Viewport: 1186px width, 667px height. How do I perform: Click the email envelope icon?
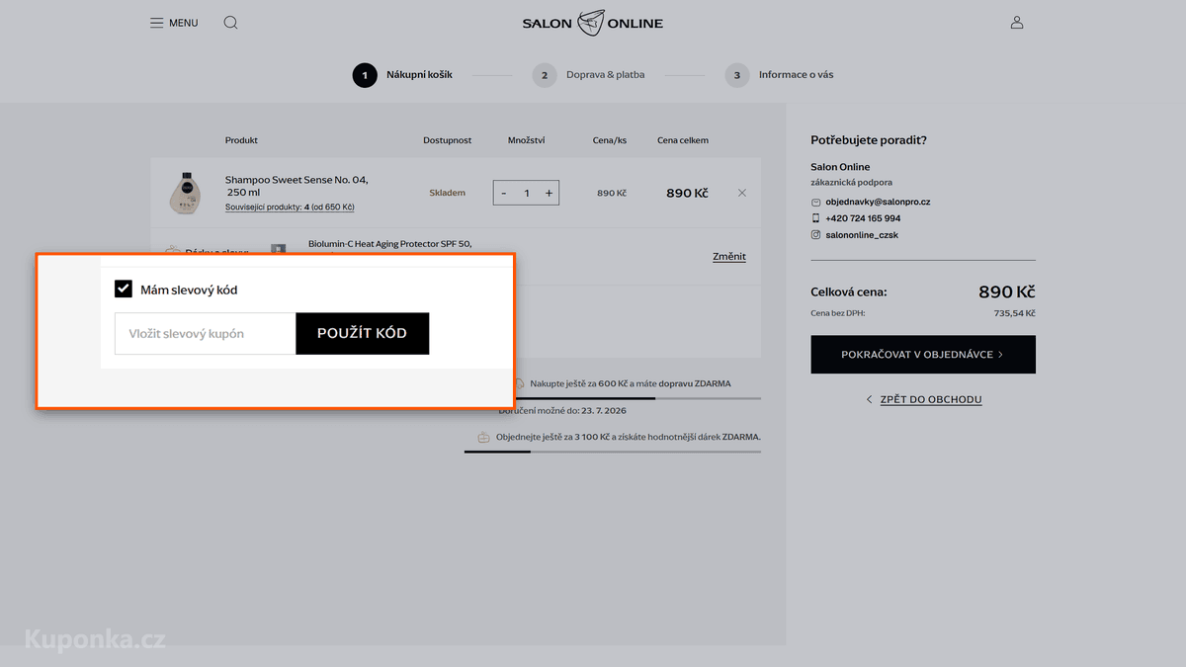816,202
